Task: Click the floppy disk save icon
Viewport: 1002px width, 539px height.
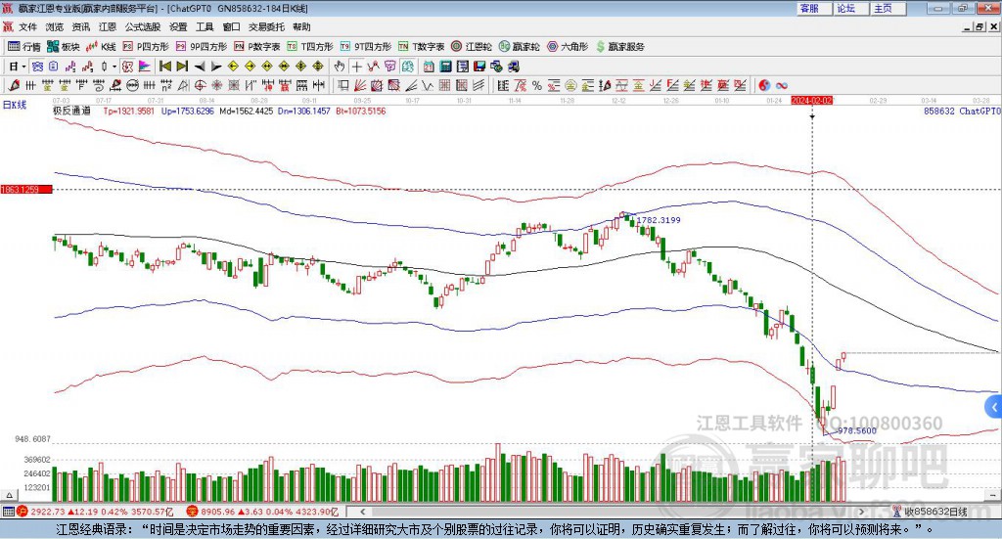Action: click(479, 67)
